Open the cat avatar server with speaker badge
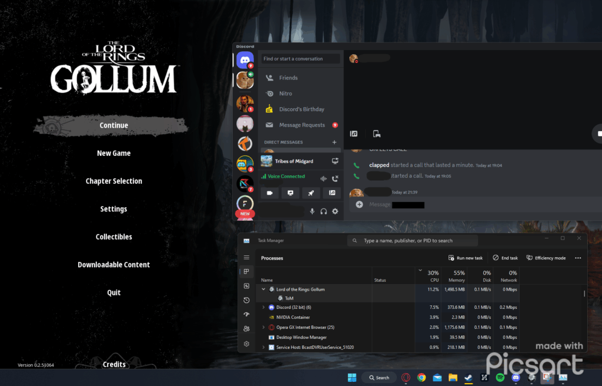The image size is (602, 386). 245,80
